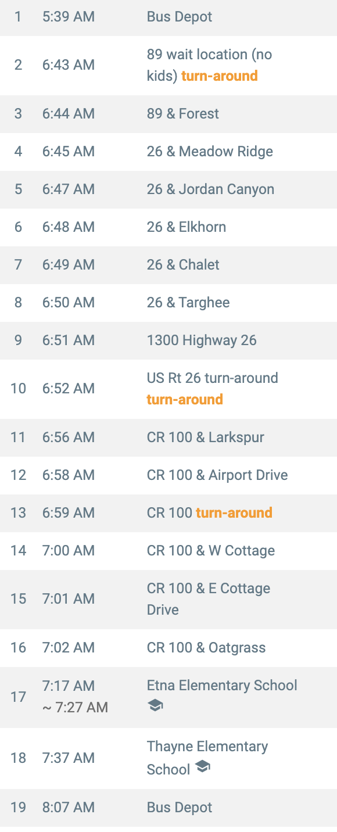Image resolution: width=337 pixels, height=832 pixels.
Task: Click the orange turn-around label on CR 100
Action: point(234,513)
